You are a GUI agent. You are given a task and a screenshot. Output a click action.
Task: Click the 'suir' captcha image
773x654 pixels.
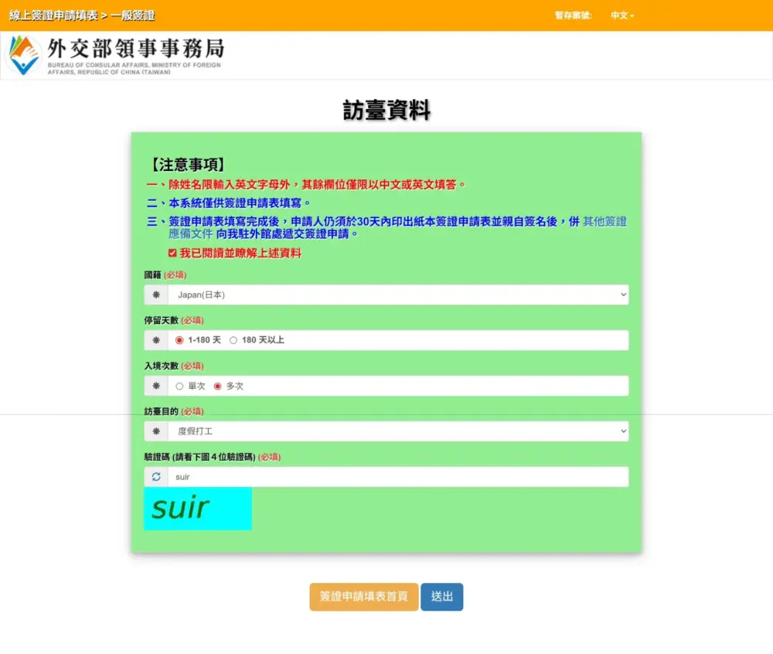[198, 509]
